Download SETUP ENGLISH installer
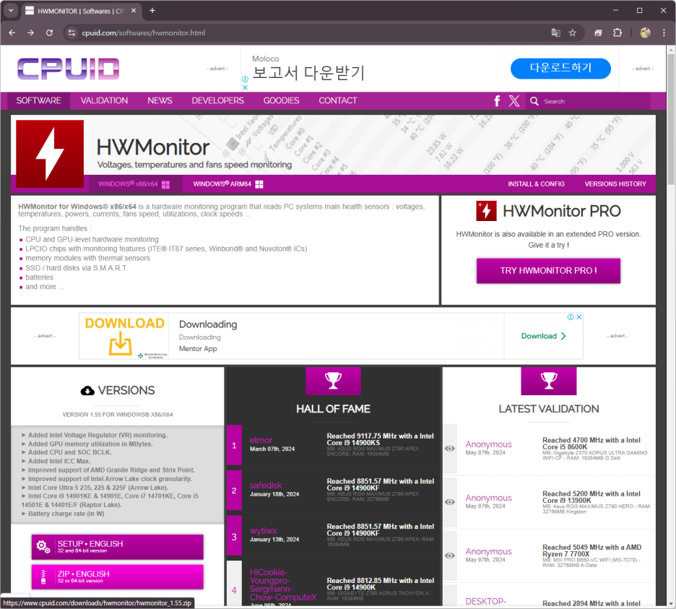The image size is (676, 609). pos(117,547)
